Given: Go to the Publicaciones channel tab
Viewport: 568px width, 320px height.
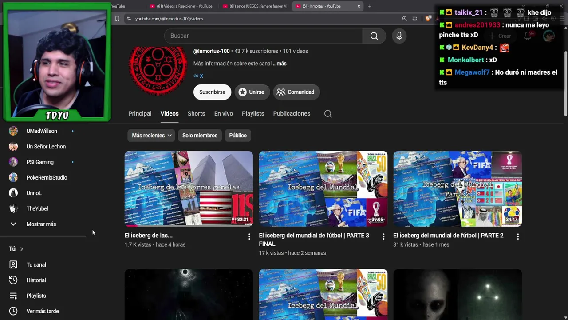Looking at the screenshot, I should (x=292, y=114).
